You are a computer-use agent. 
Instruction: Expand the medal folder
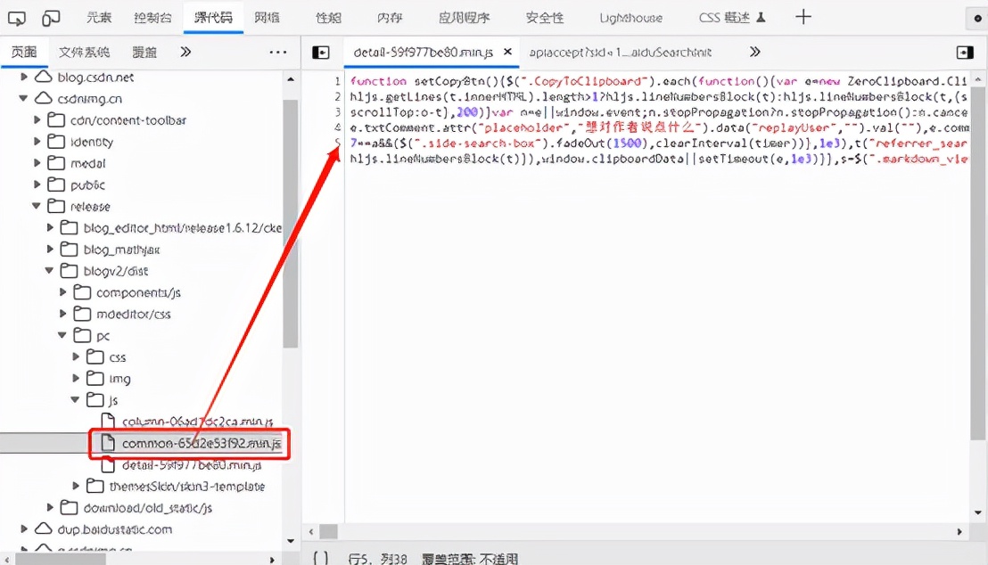[x=37, y=163]
